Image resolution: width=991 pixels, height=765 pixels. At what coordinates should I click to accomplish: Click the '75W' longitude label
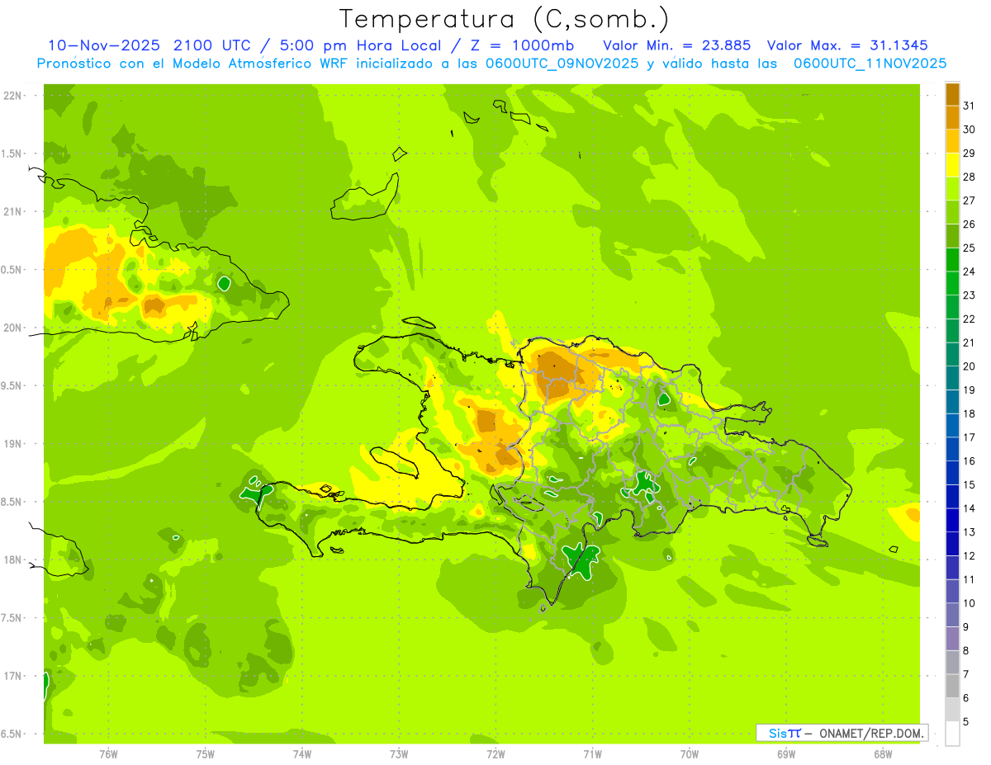(x=206, y=754)
